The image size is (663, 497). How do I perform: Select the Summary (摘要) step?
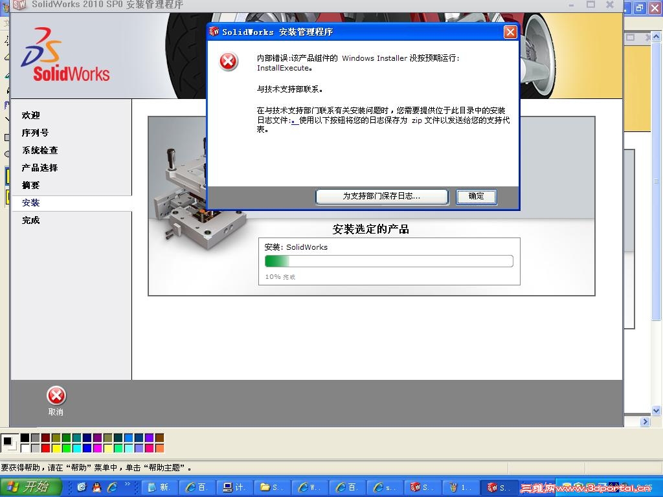[x=31, y=185]
